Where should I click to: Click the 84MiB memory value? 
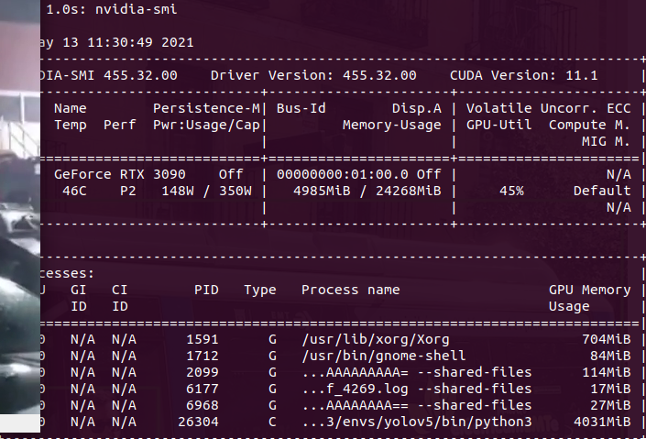[x=610, y=356]
